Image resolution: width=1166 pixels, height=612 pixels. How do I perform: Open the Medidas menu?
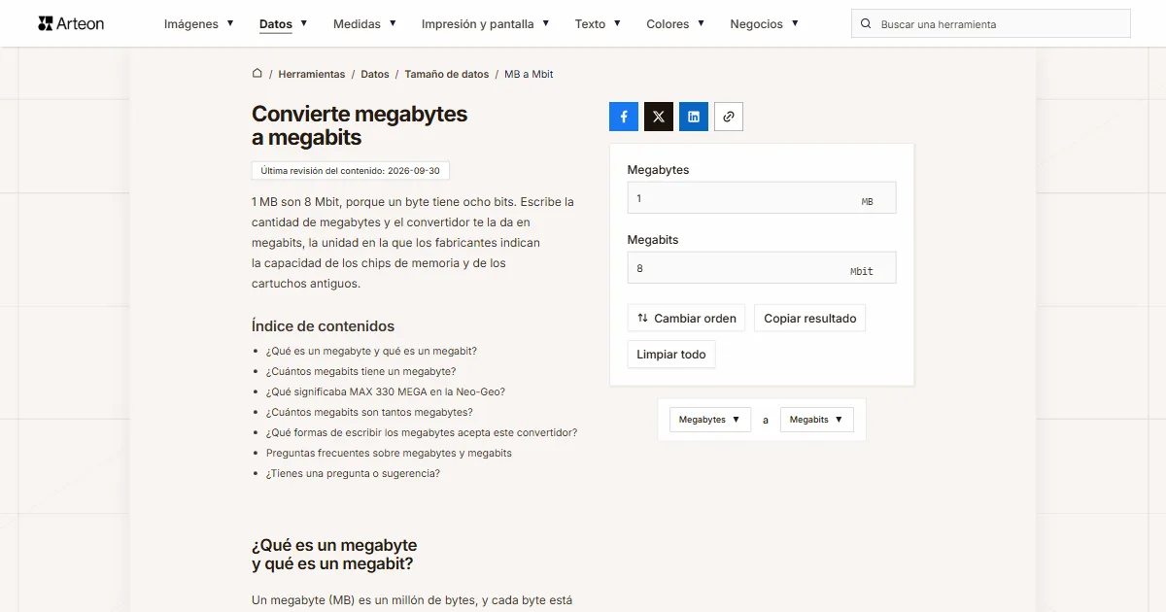click(x=364, y=24)
